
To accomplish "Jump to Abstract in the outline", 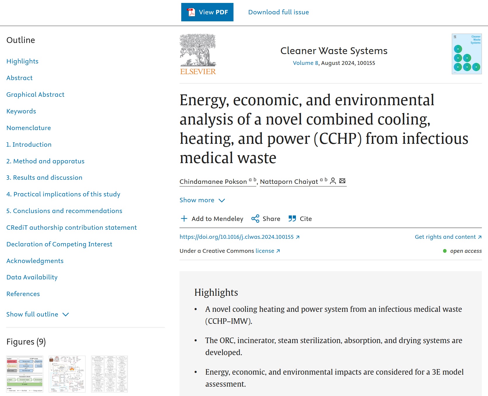I will pos(20,78).
